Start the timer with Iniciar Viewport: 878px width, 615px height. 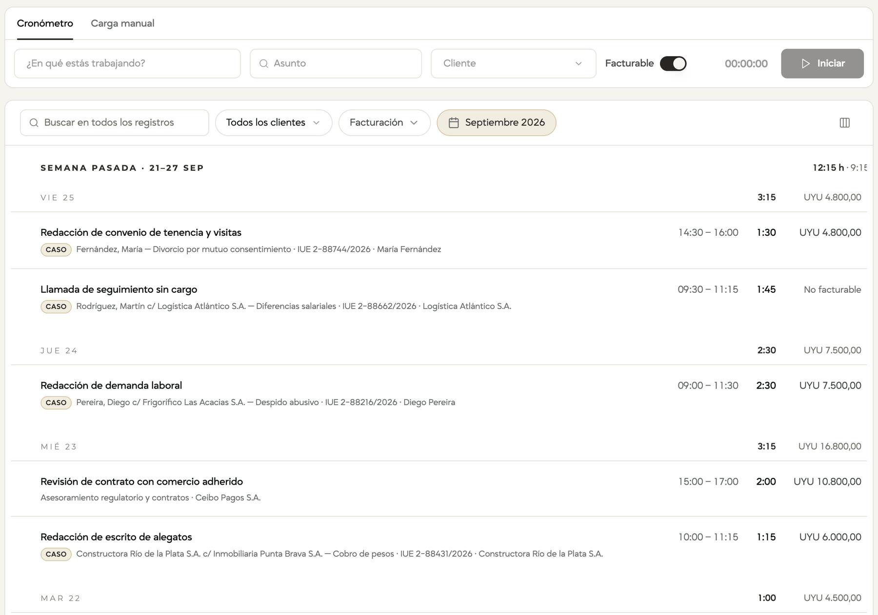822,63
